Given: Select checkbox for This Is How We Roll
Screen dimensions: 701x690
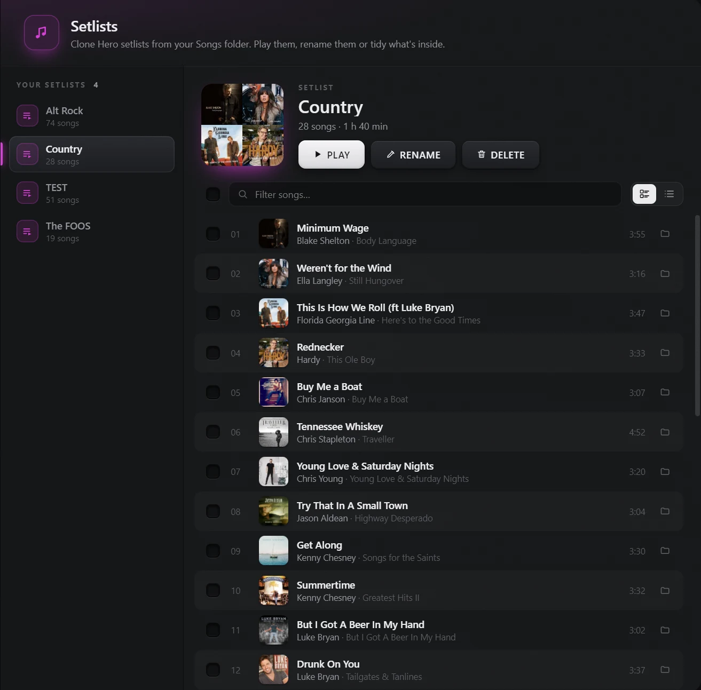Looking at the screenshot, I should (213, 313).
